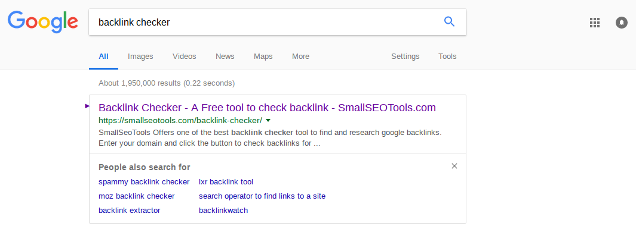
Task: Select the Maps tab
Action: coord(263,56)
